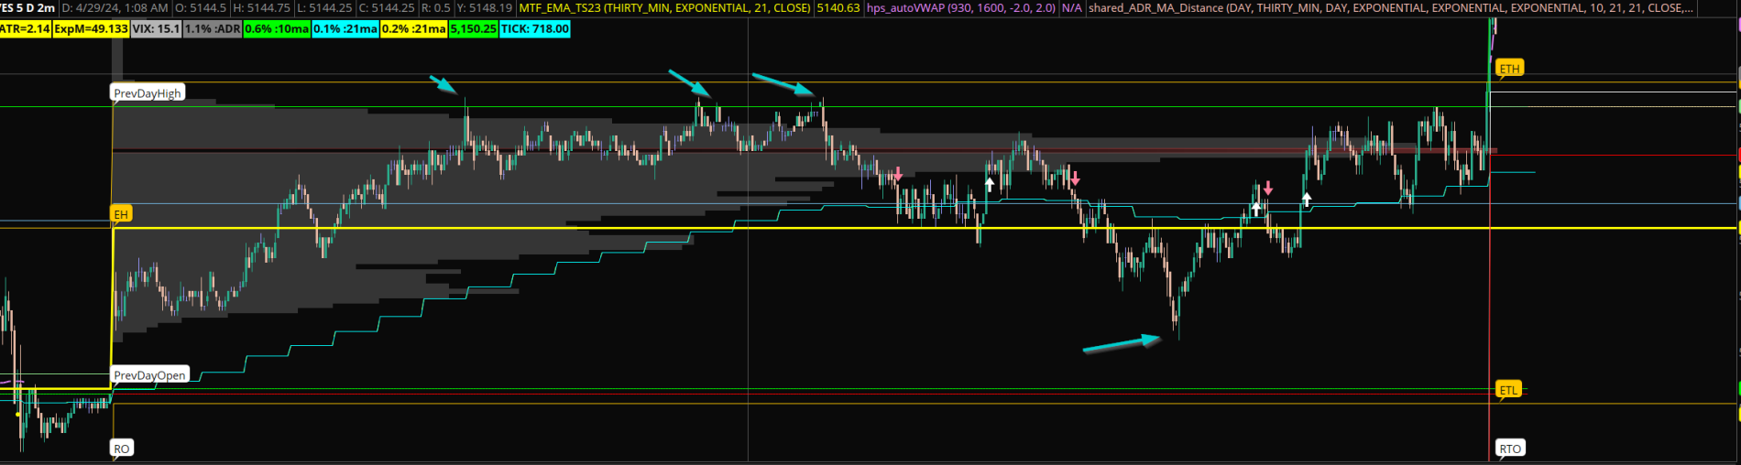1741x465 pixels.
Task: Click the orange EH bubble
Action: click(x=121, y=214)
